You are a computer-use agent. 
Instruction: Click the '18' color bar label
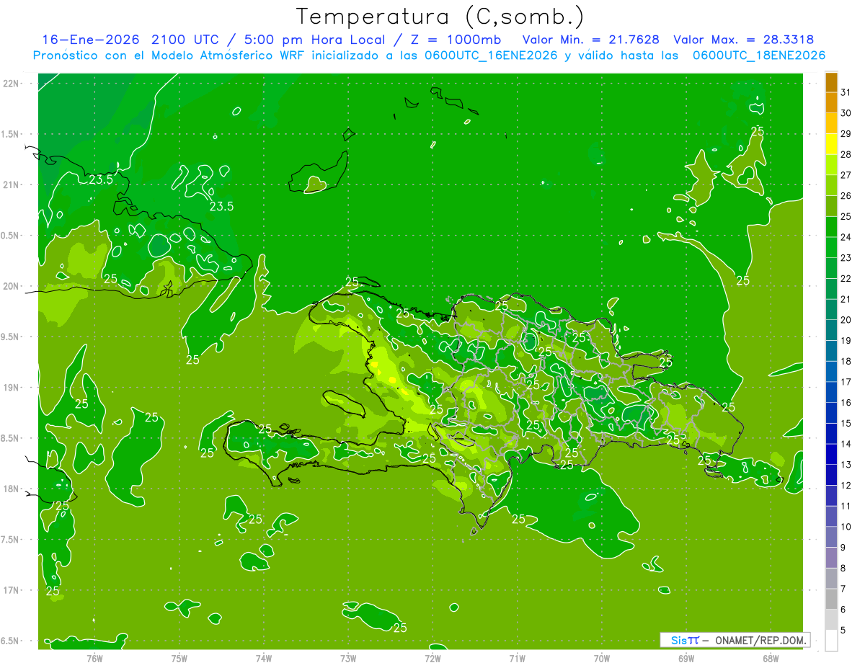coord(846,361)
